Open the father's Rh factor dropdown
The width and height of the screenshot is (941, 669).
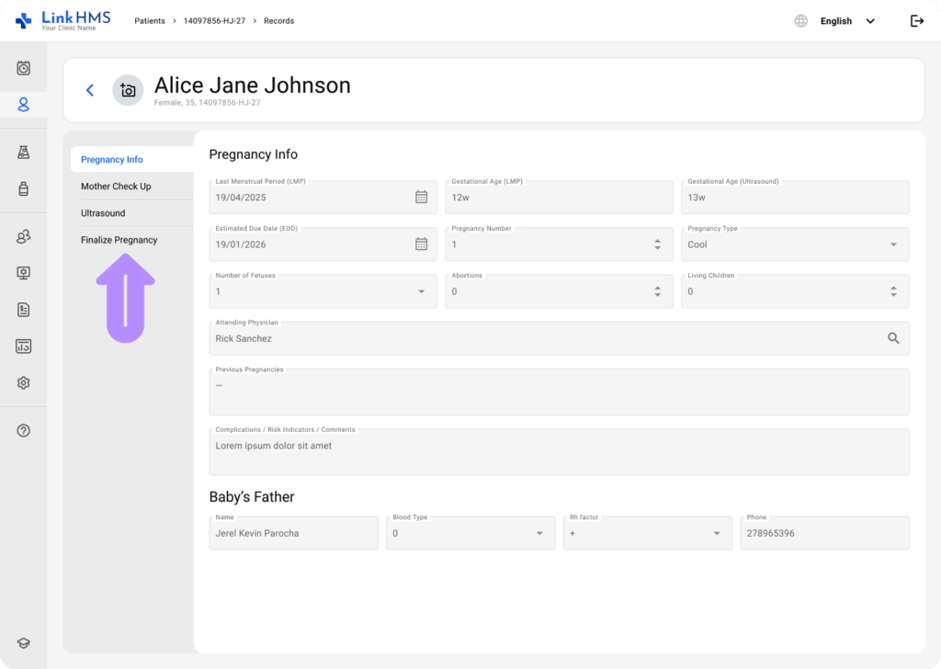pyautogui.click(x=716, y=533)
